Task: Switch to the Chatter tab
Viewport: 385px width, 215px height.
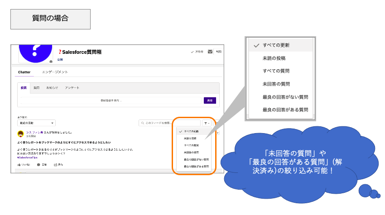Action: click(x=24, y=72)
